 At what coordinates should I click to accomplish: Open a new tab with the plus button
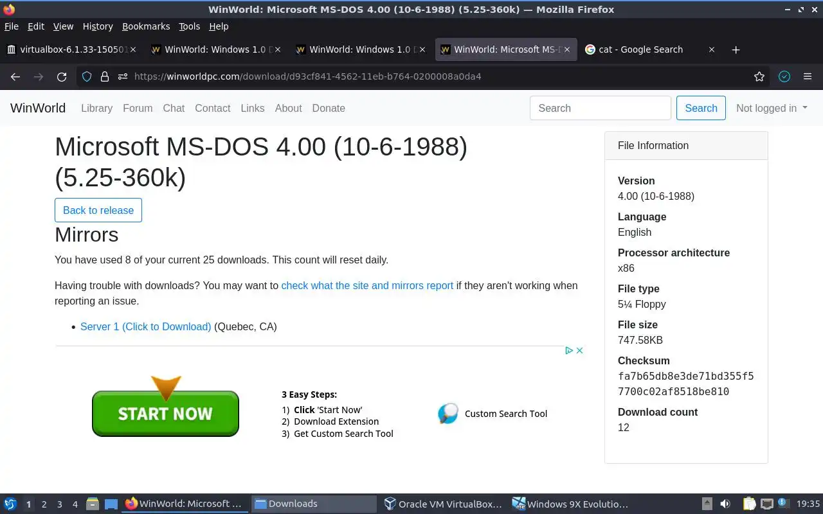coord(736,49)
